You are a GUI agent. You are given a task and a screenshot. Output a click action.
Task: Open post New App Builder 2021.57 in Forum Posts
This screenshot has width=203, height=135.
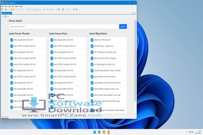coord(68,83)
